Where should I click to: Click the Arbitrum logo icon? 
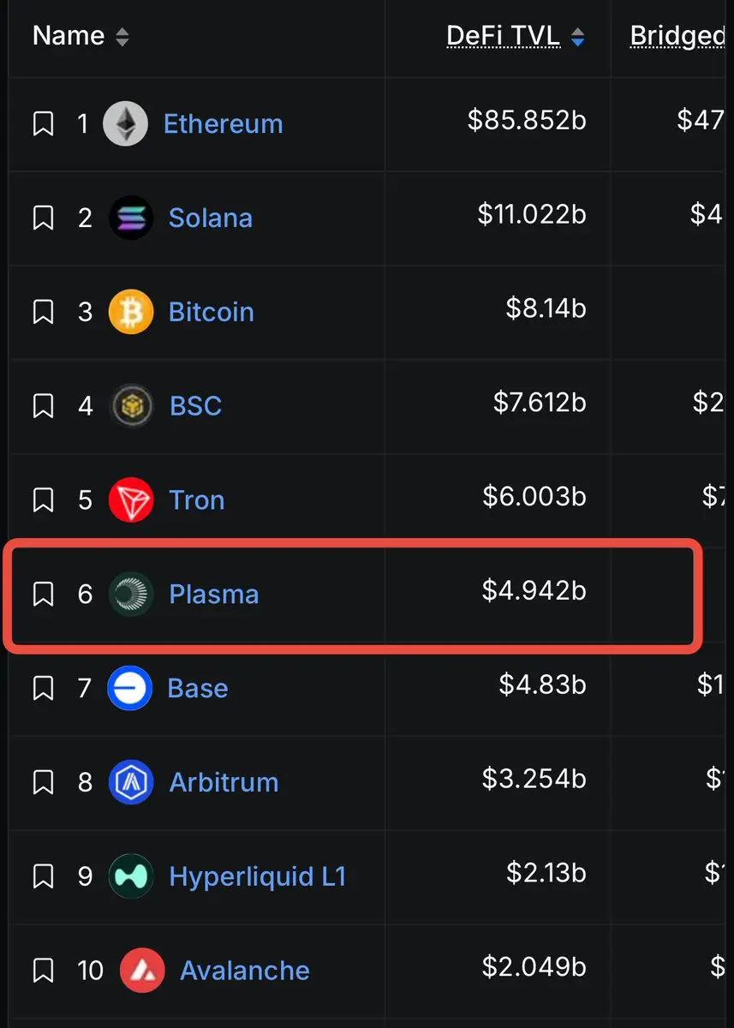tap(131, 782)
